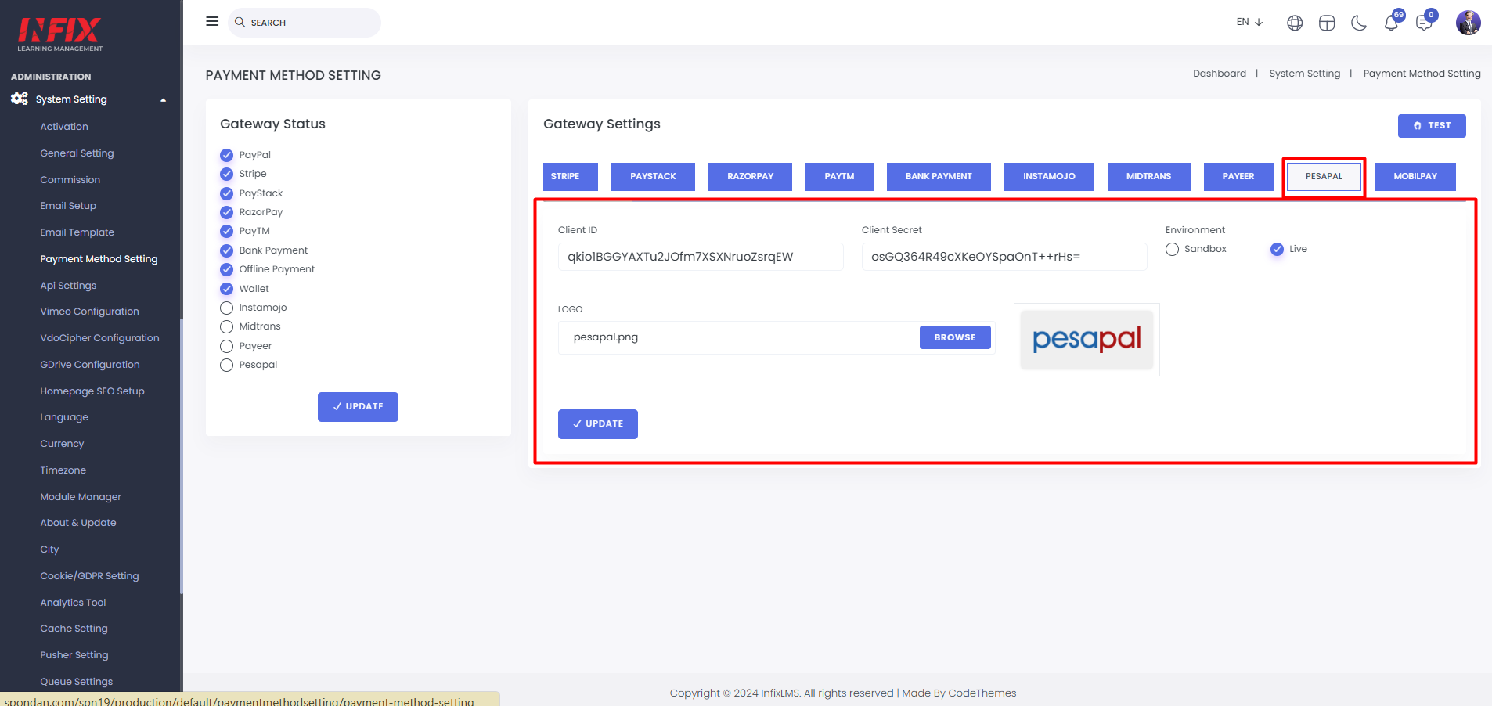This screenshot has height=706, width=1492.
Task: Switch to the PayTM tab
Action: (839, 176)
